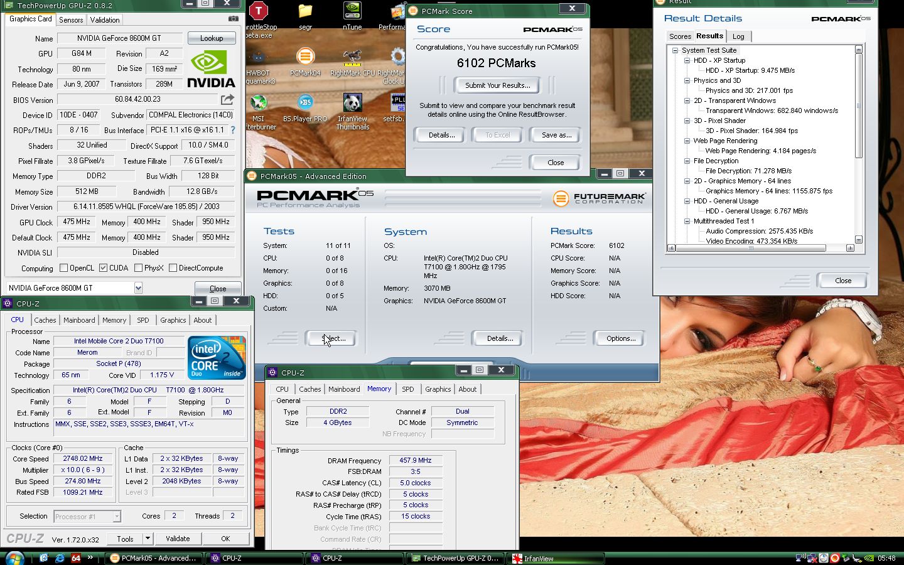Collapse Web Page Rendering tree node
This screenshot has height=565, width=904.
coord(687,141)
